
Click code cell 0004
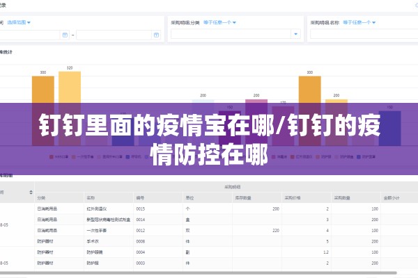[141, 252]
